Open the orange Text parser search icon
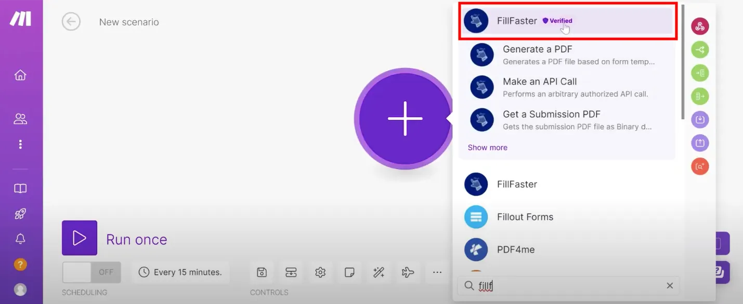The width and height of the screenshot is (743, 304). point(700,167)
